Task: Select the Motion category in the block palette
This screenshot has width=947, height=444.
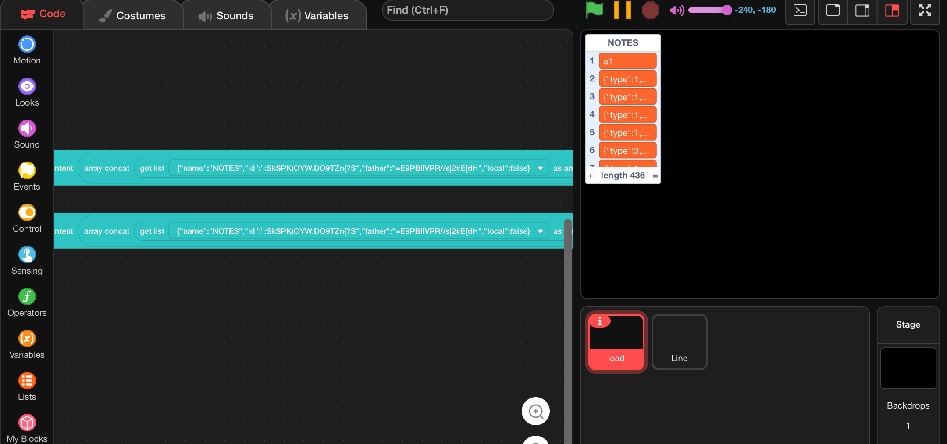Action: (x=27, y=49)
